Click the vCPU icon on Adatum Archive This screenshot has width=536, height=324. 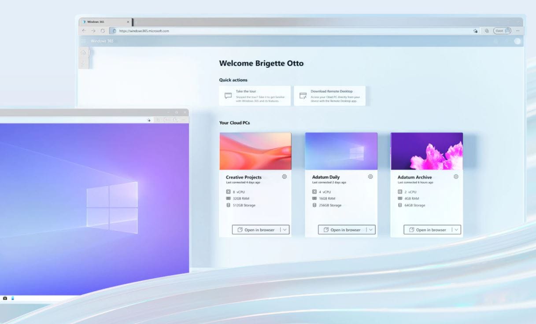[400, 192]
